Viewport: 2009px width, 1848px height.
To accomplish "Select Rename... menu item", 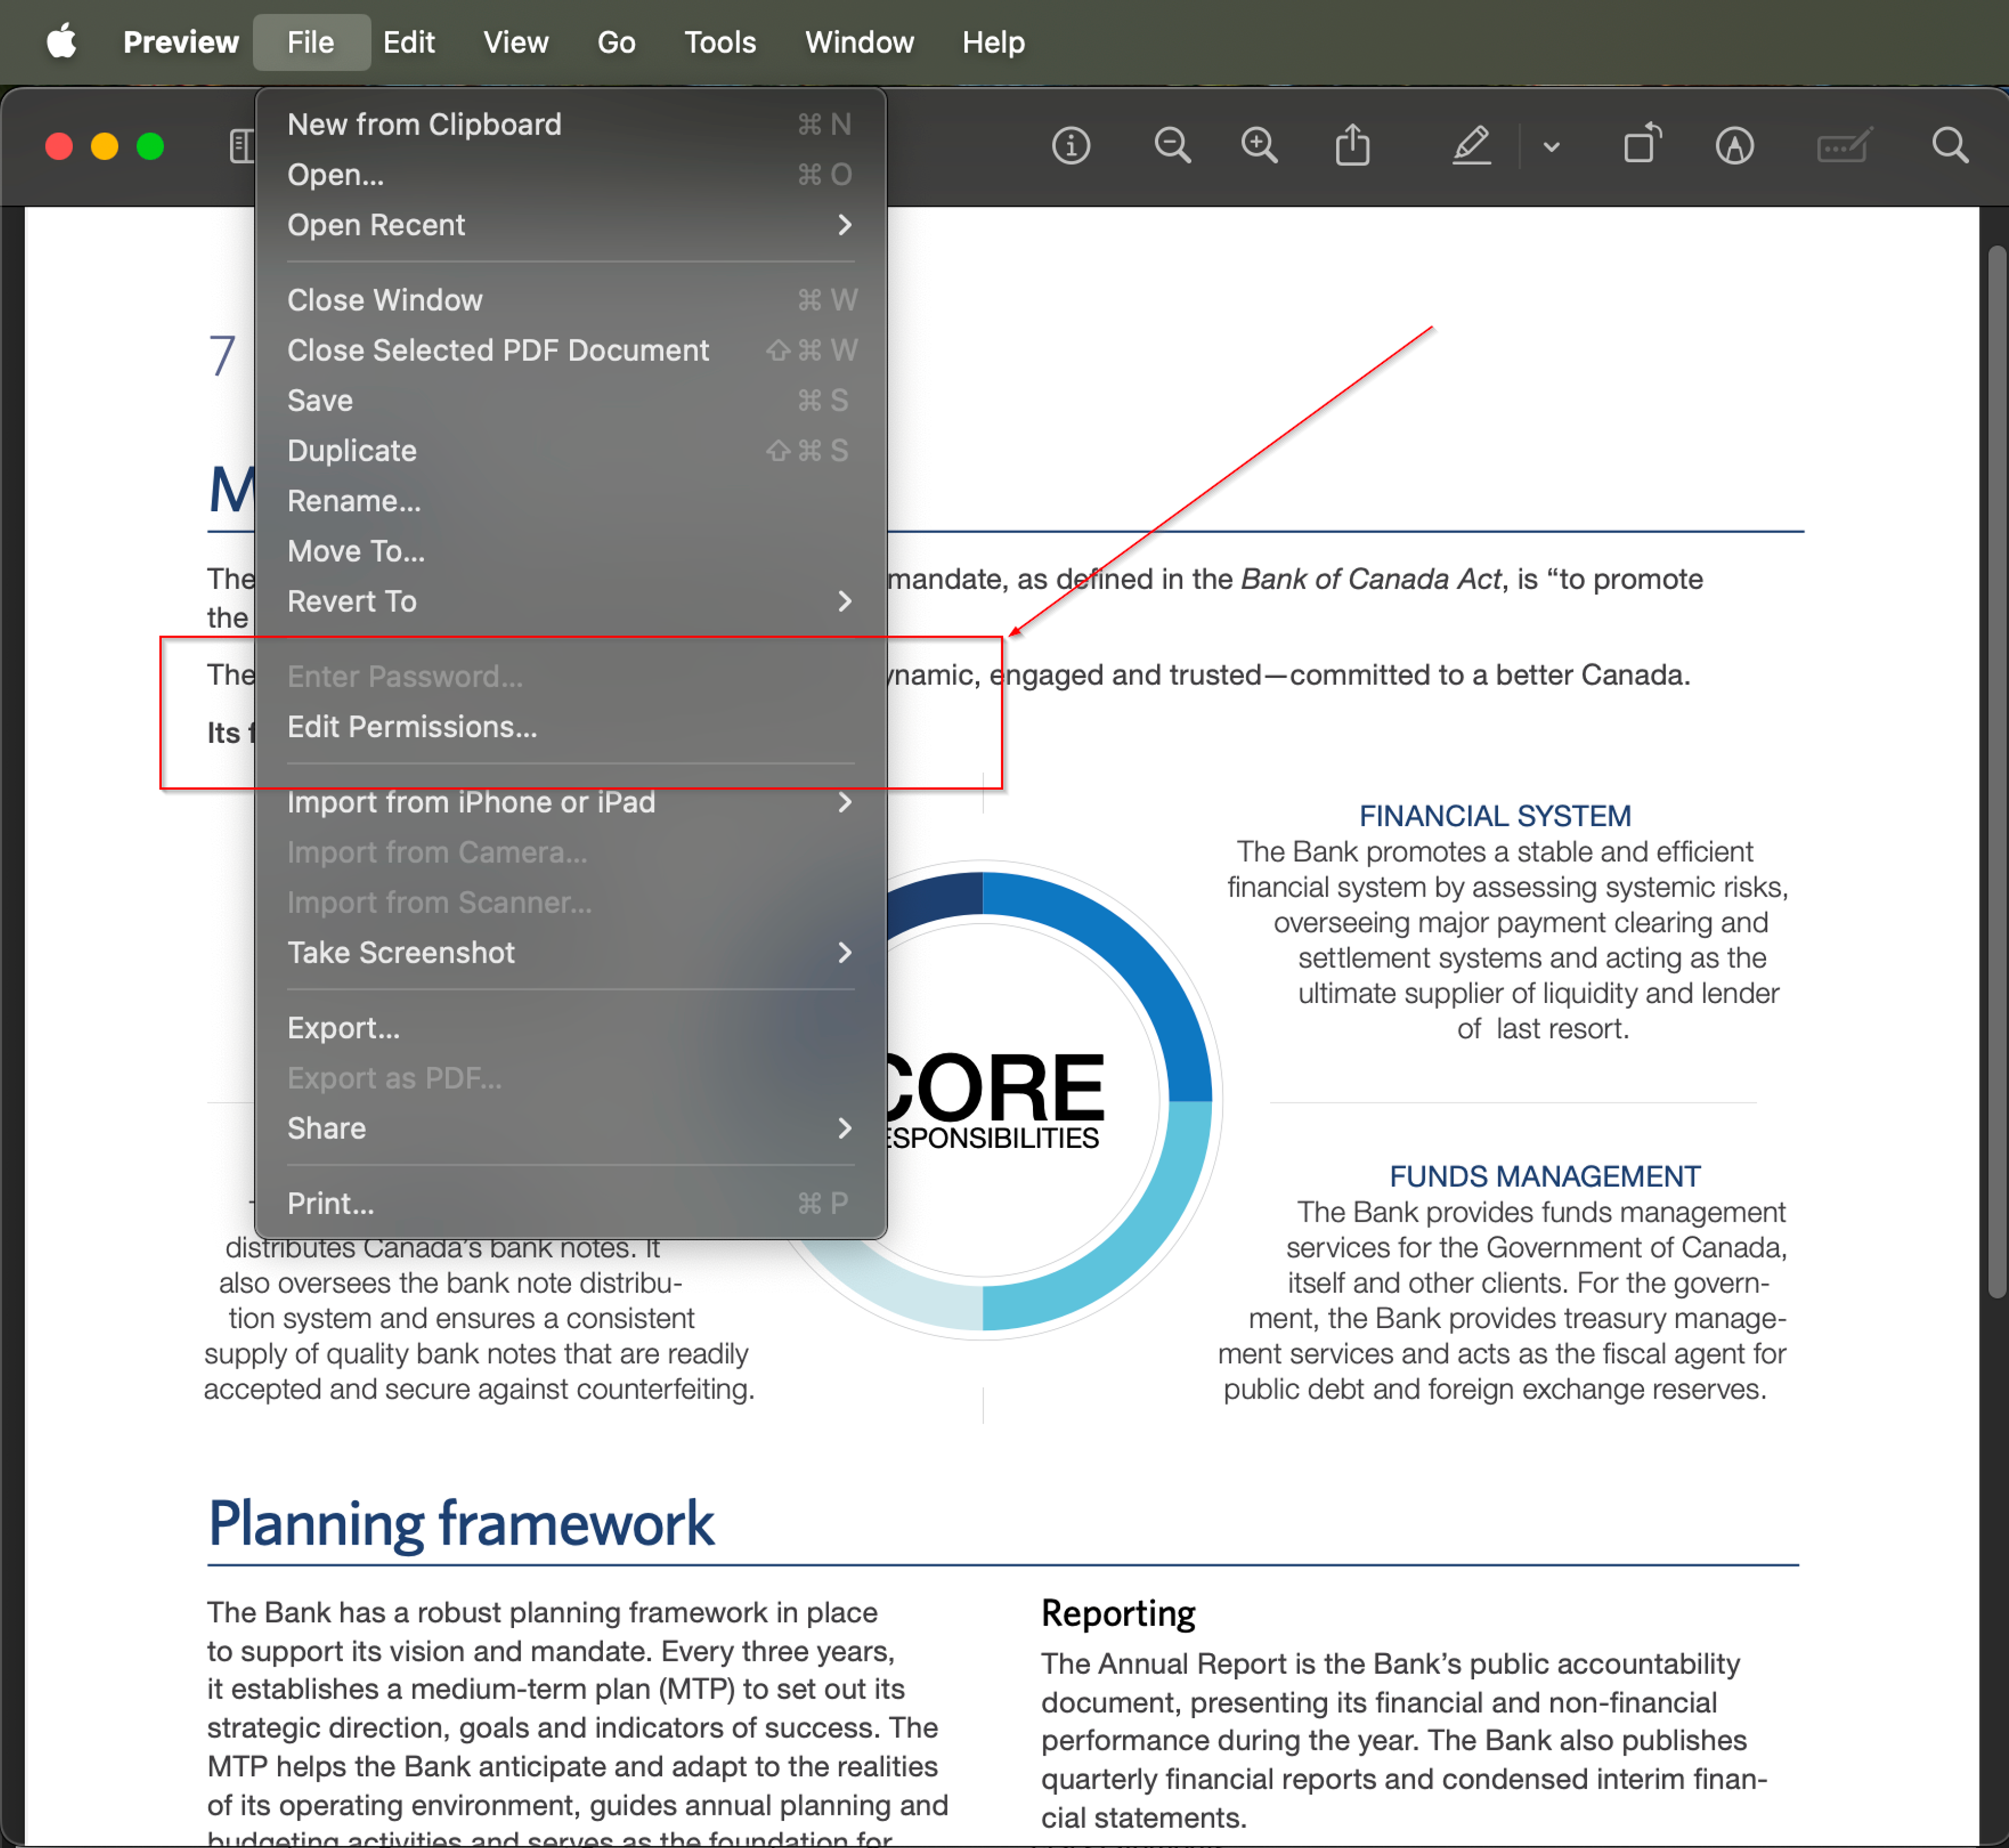I will [571, 500].
